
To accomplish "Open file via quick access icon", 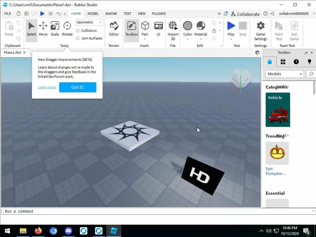I will [27, 14].
